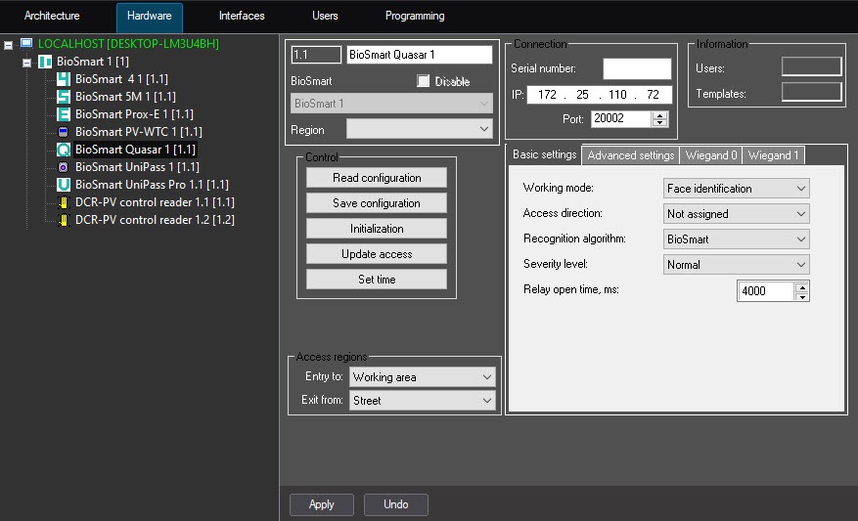Switch to the Users tab

pos(325,16)
